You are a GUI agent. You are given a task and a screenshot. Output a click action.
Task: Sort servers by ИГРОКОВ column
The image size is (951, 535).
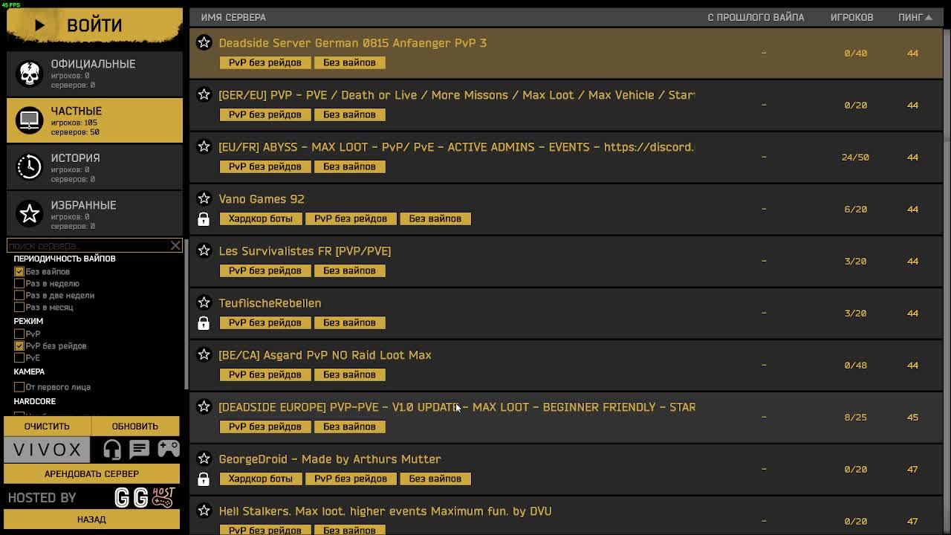[x=851, y=17]
